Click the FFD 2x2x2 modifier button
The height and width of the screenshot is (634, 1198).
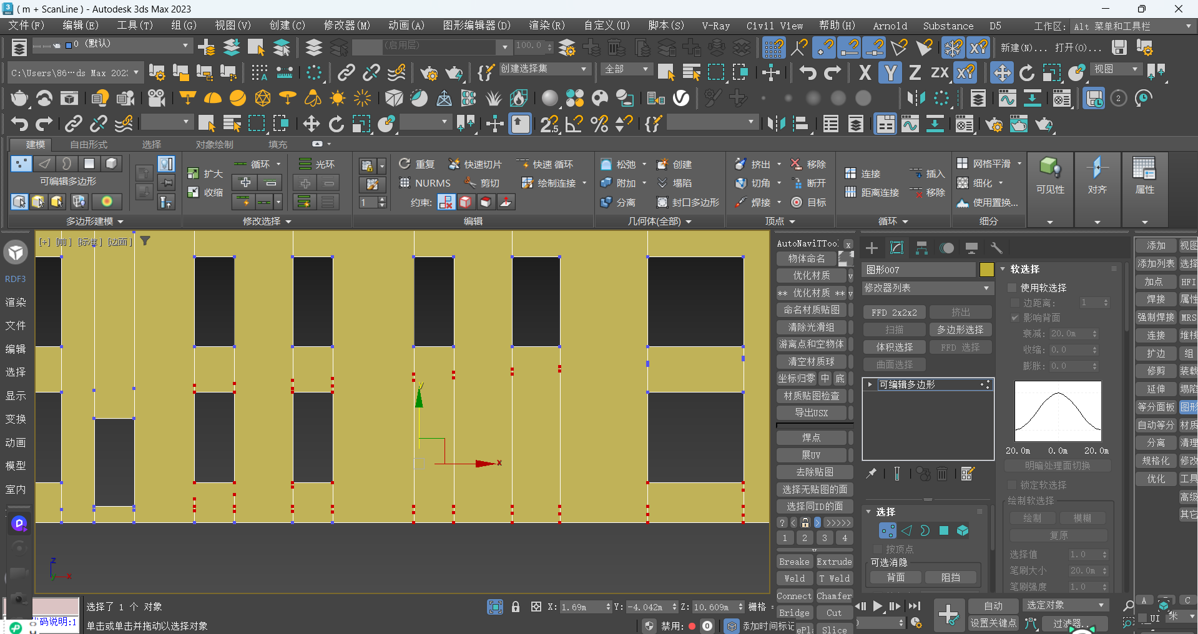click(894, 312)
